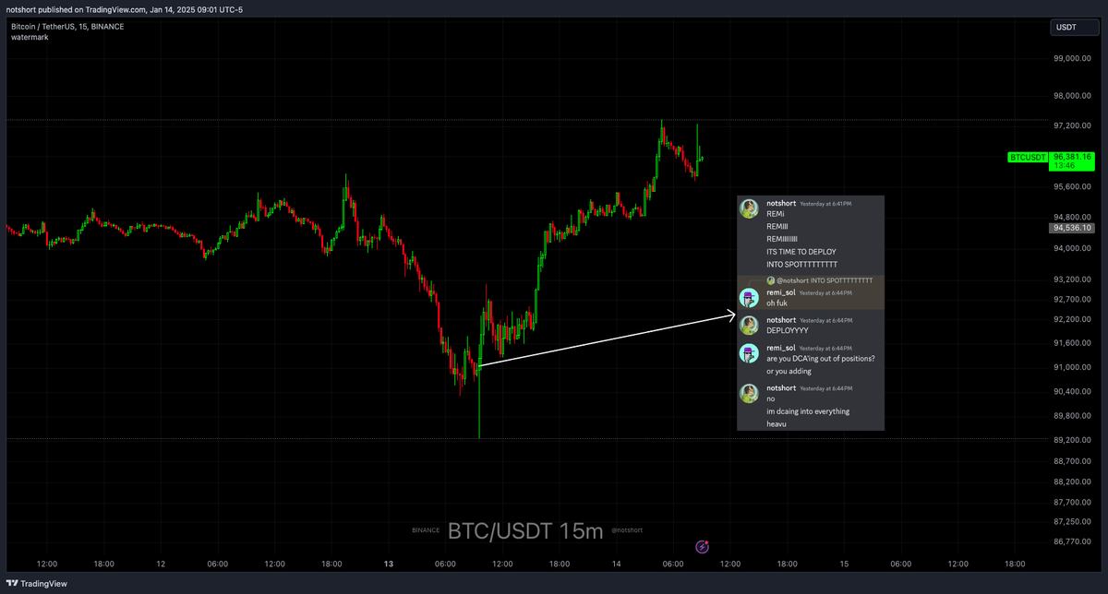
Task: Click the 92,200.00 price axis label
Action: point(1072,320)
